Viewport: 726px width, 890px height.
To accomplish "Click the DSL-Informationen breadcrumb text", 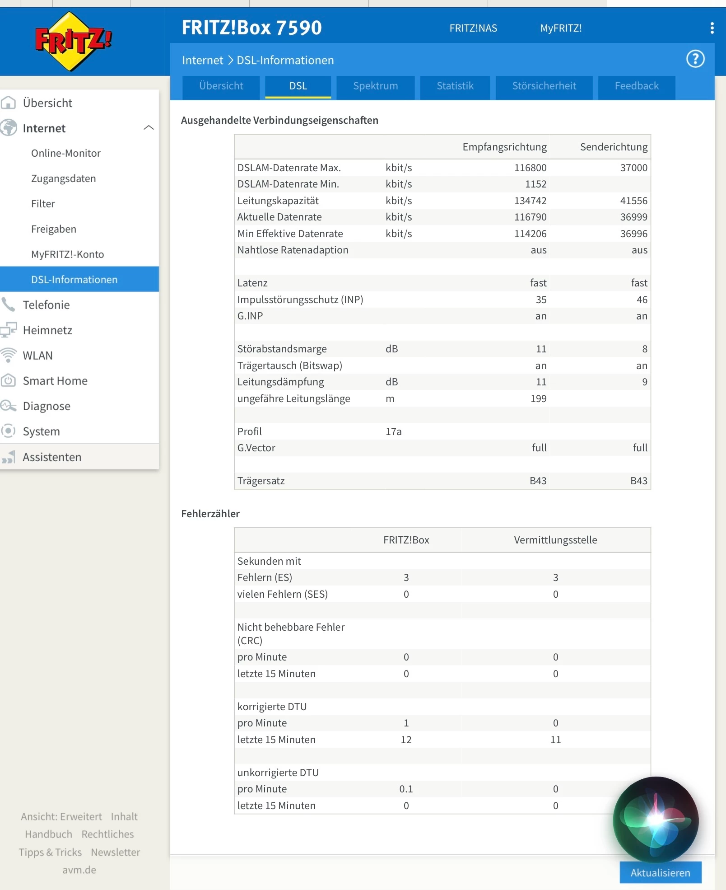I will click(285, 60).
